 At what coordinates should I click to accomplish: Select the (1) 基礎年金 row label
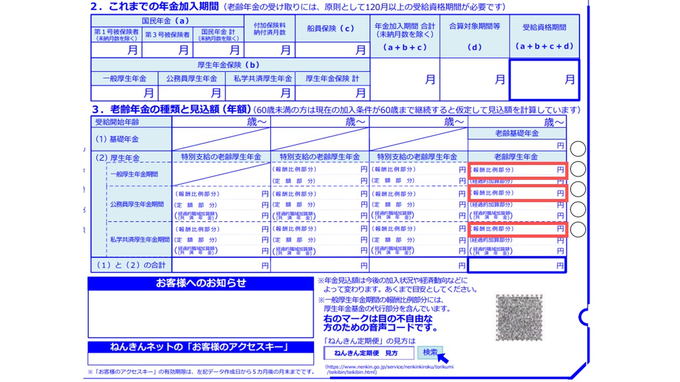(132, 139)
